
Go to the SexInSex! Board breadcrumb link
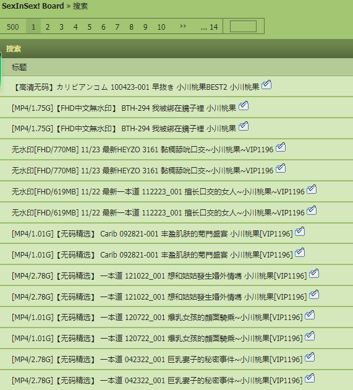click(x=33, y=6)
